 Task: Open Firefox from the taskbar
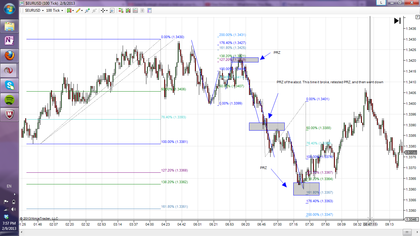[9, 56]
